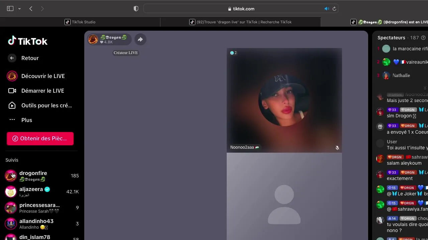Screen dimensions: 428x240
Task: Select top viewer la marocaine
Action: click(x=402, y=49)
